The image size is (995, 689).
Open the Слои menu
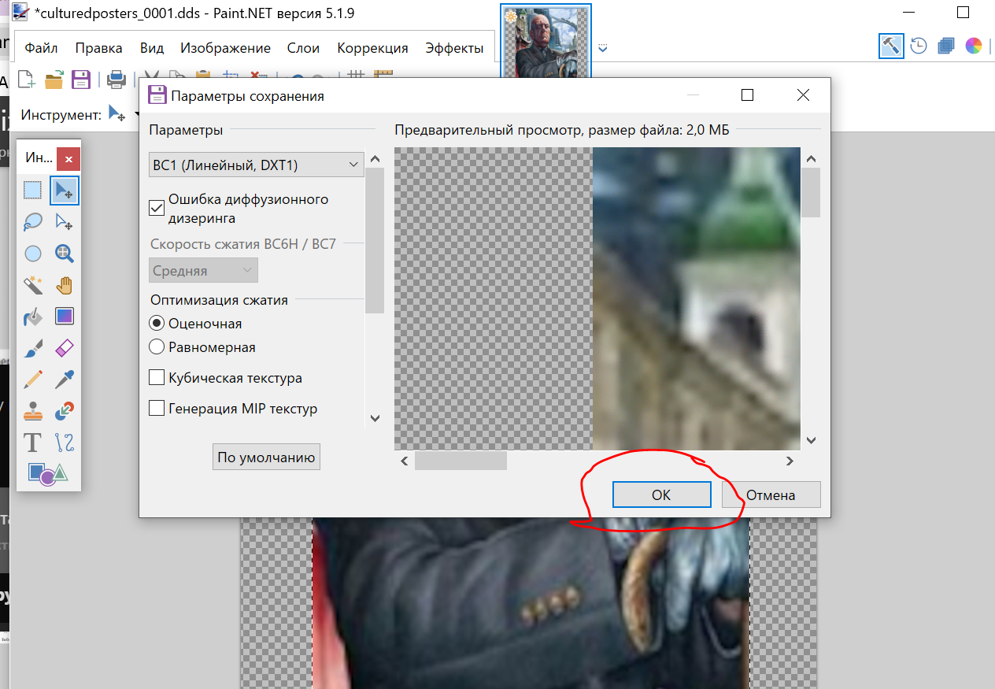tap(303, 48)
